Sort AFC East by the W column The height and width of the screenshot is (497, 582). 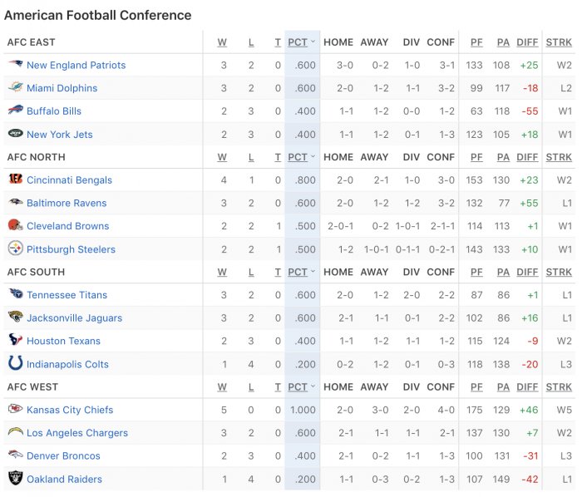222,42
